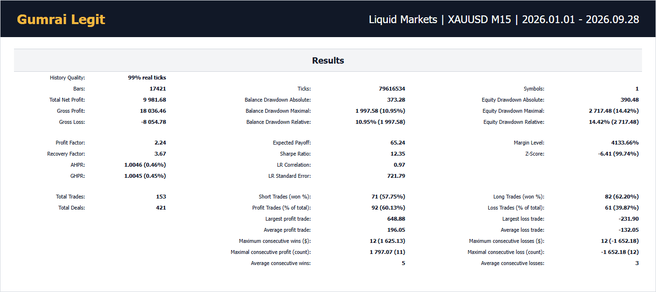Select the Average consecutive wins value 5
The height and width of the screenshot is (292, 656).
403,263
